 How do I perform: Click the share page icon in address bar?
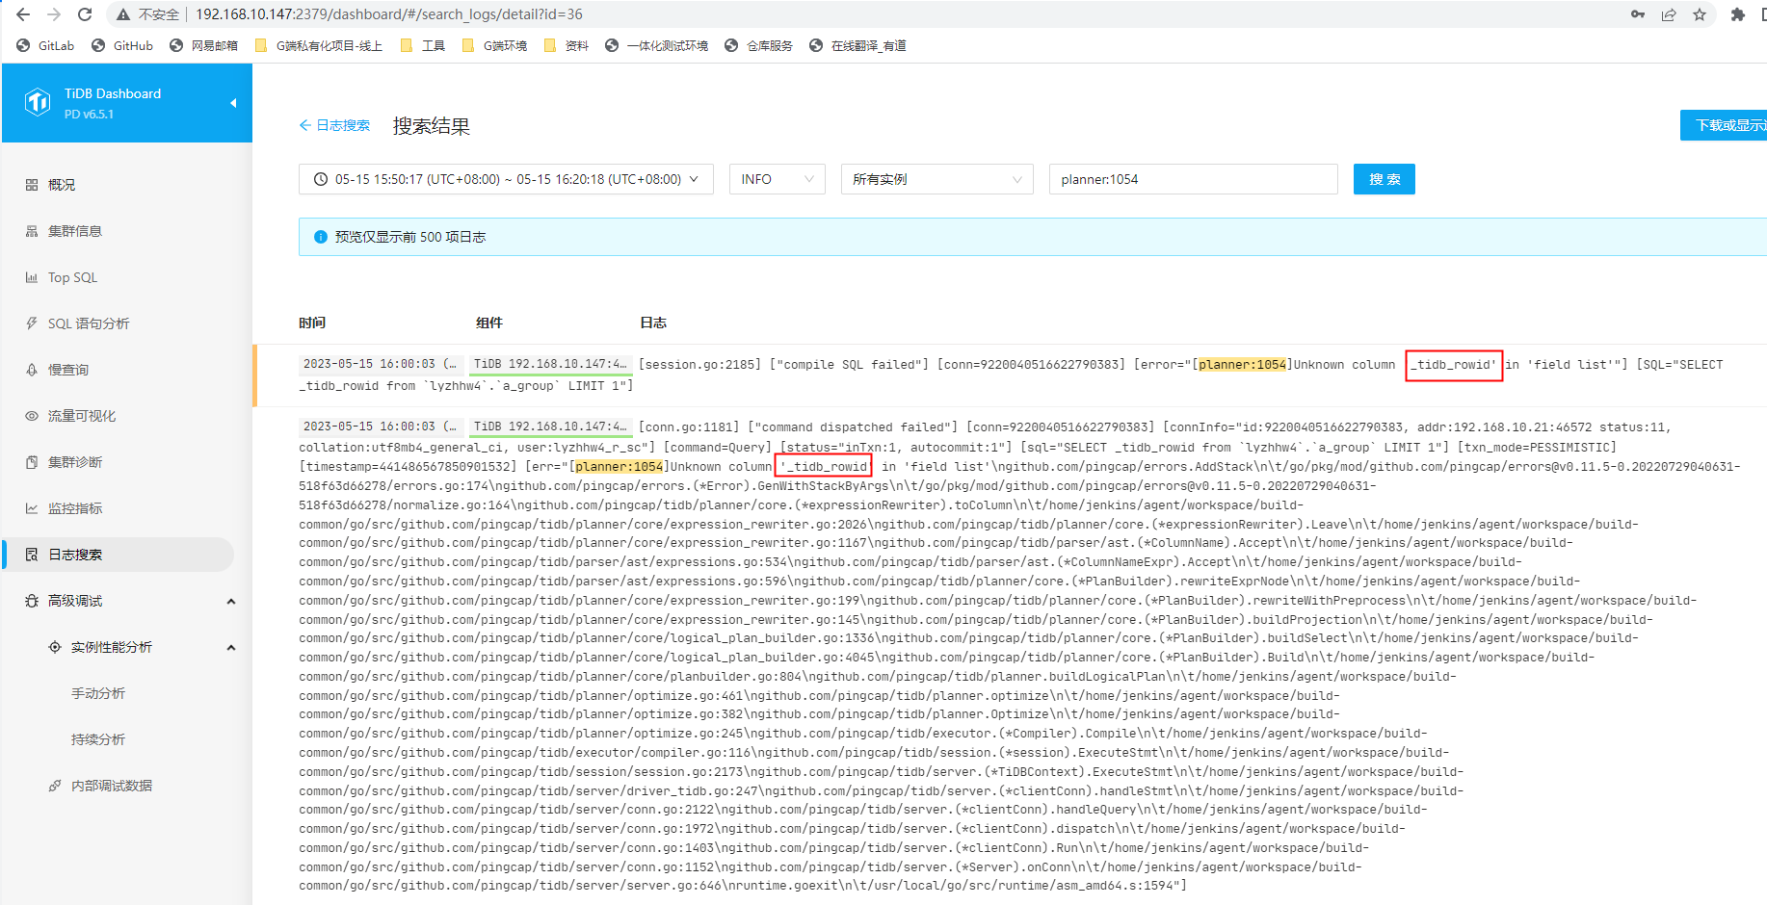coord(1669,14)
